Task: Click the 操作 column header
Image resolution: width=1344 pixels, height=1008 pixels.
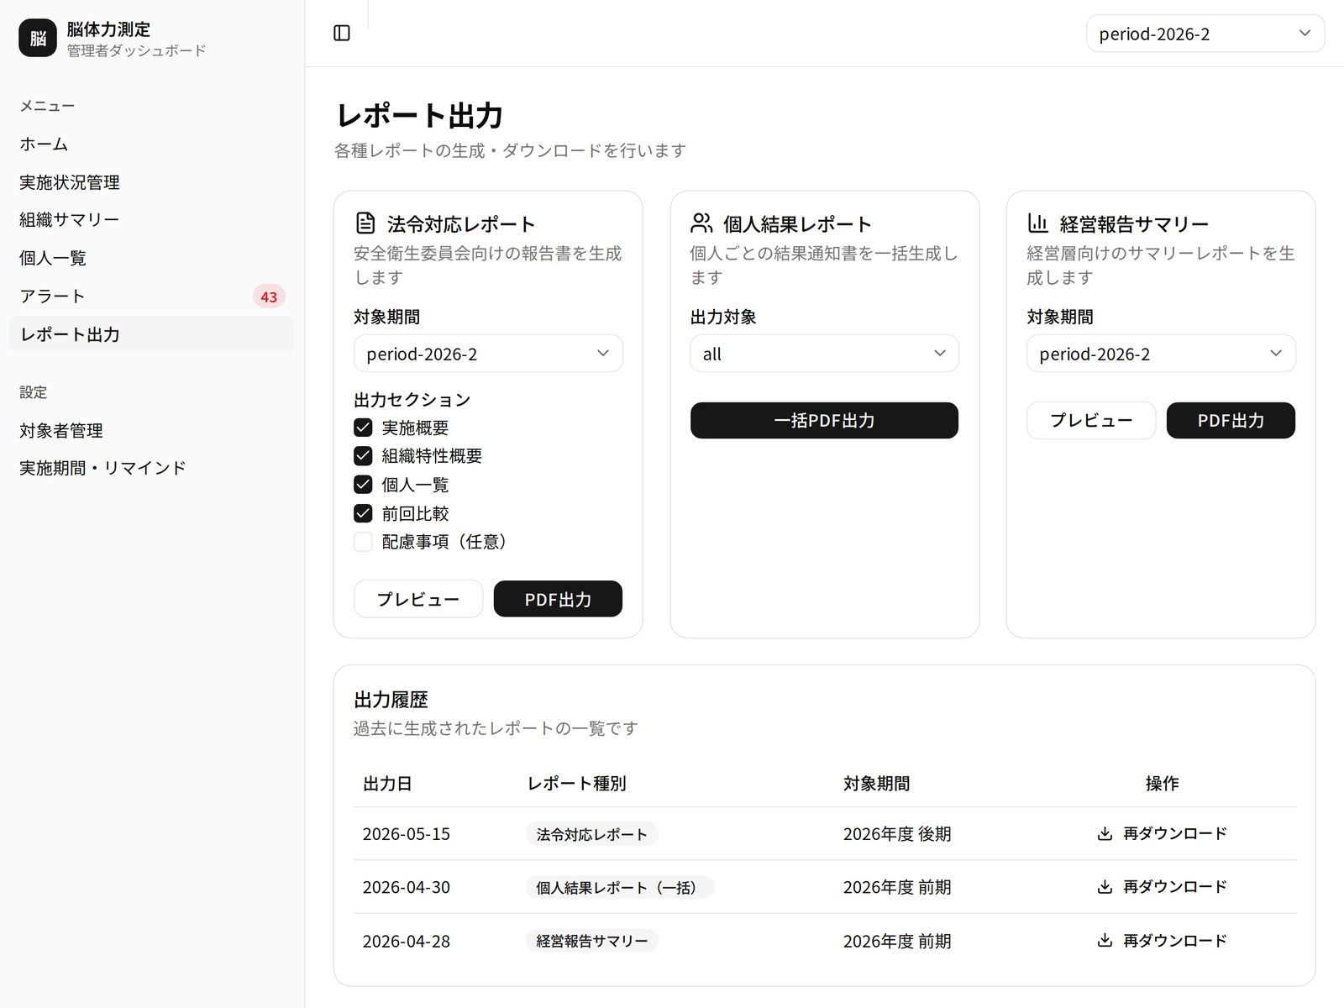Action: click(1163, 784)
